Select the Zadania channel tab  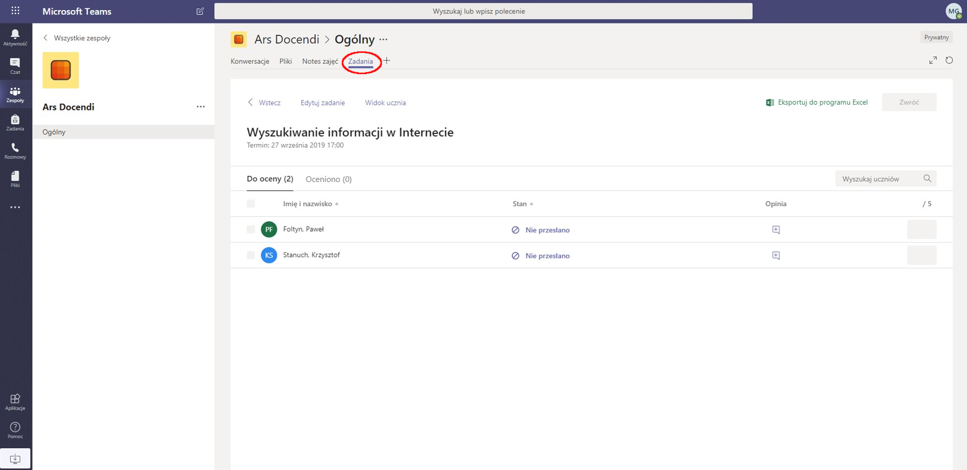(x=360, y=61)
